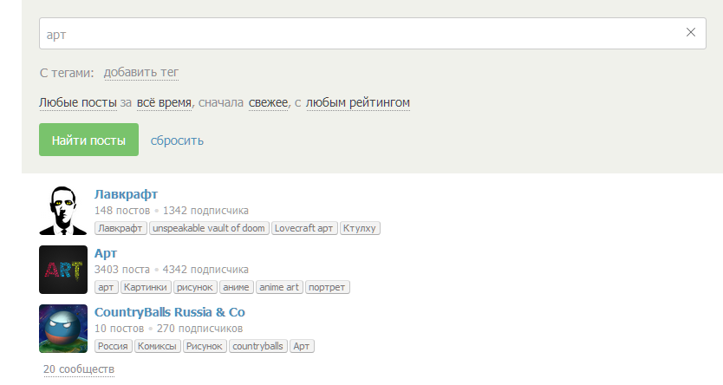Open the "Любые посты" post type dropdown
The image size is (723, 385).
(78, 103)
